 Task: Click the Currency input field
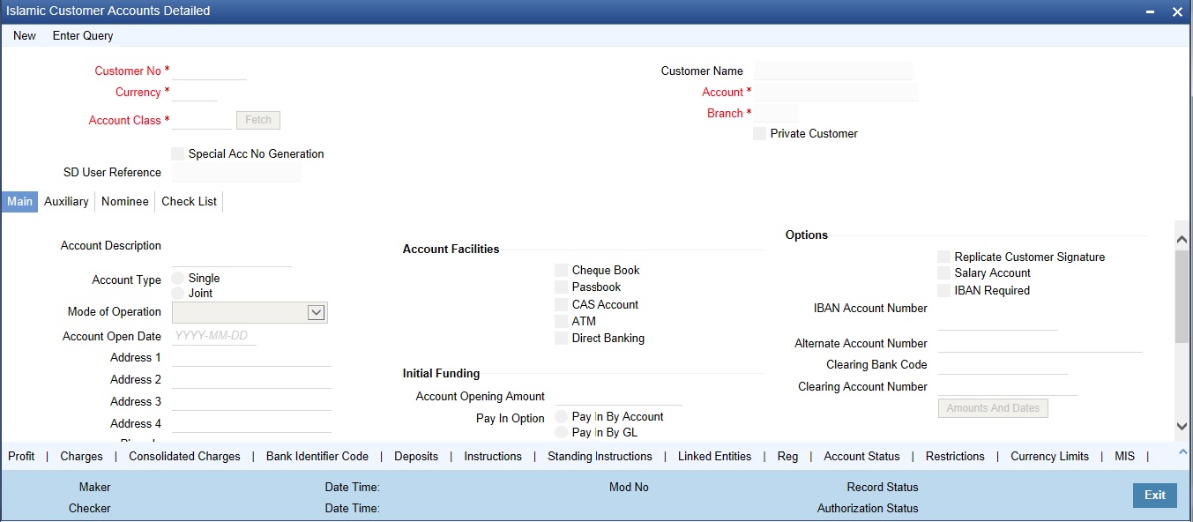point(194,92)
